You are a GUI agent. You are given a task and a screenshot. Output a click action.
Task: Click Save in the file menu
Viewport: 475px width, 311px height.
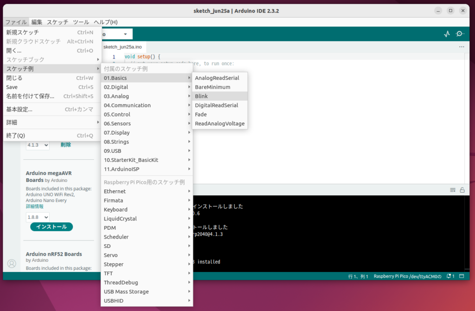(x=52, y=87)
